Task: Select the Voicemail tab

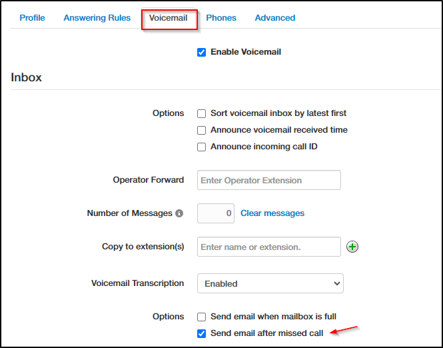Action: pyautogui.click(x=169, y=18)
